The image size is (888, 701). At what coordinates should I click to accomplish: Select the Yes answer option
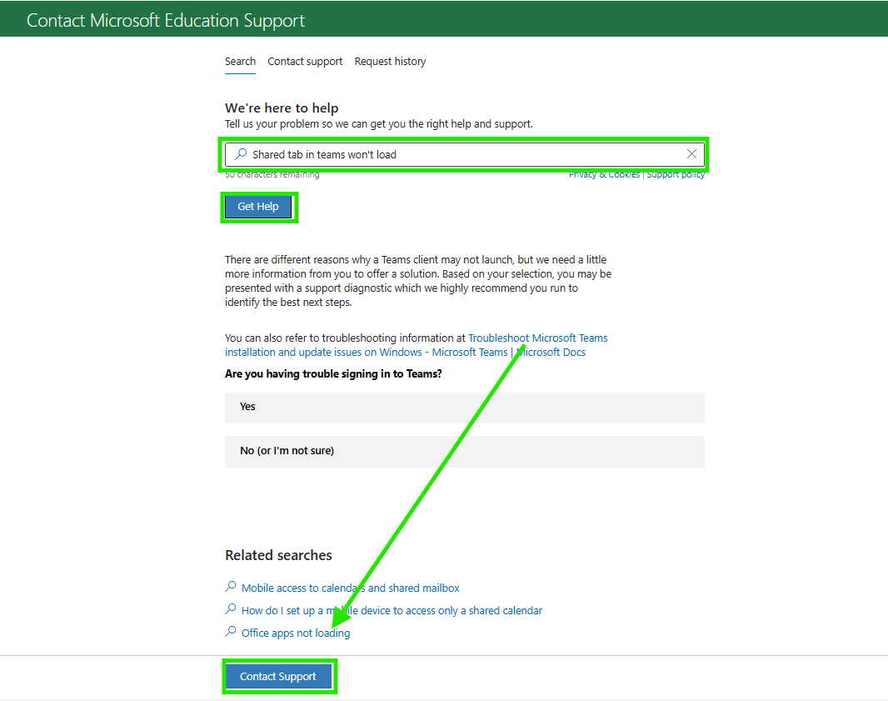[464, 408]
